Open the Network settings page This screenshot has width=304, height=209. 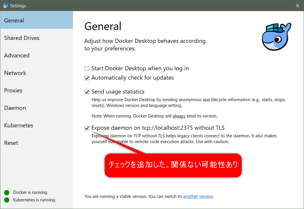click(37, 73)
